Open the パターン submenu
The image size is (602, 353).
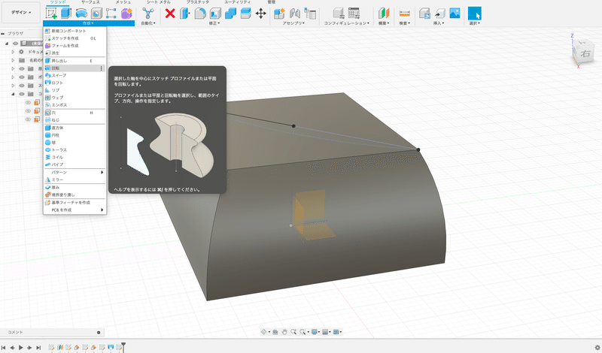(74, 173)
